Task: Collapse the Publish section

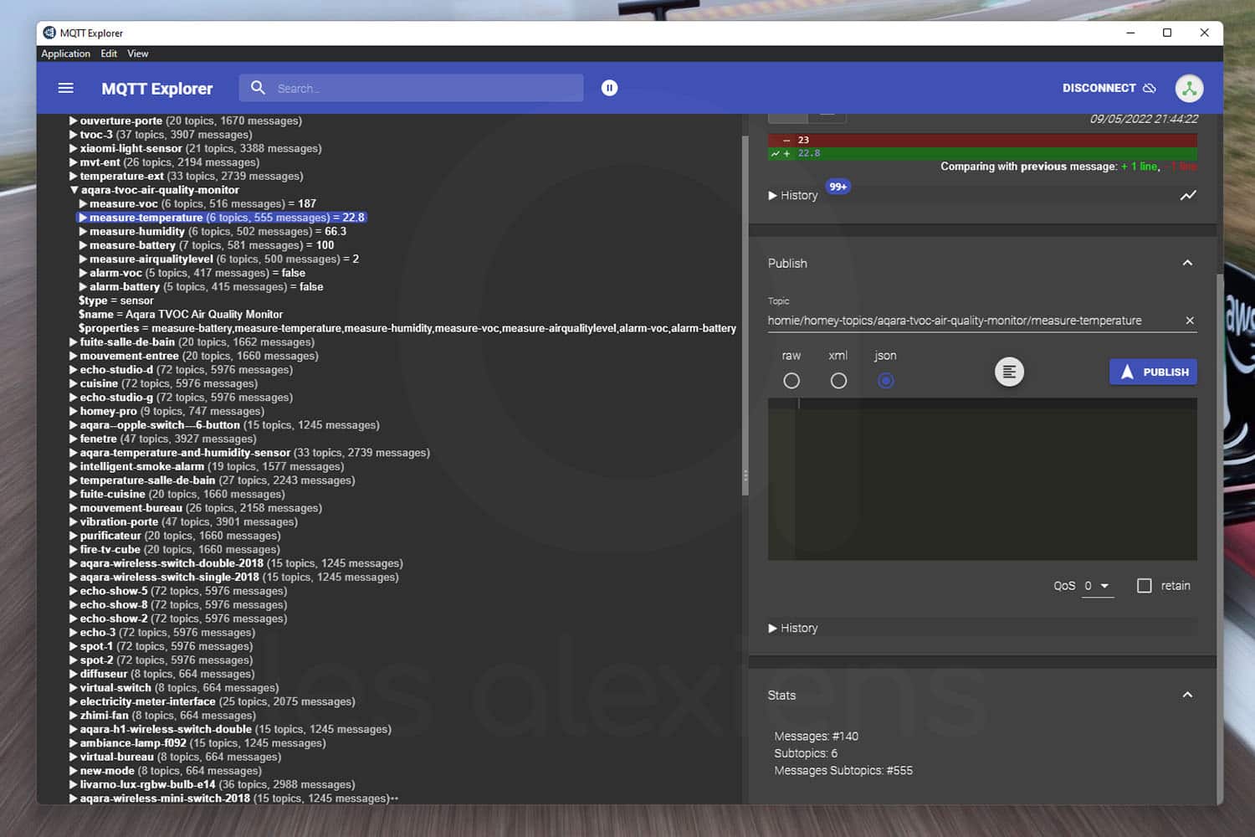Action: (x=1187, y=263)
